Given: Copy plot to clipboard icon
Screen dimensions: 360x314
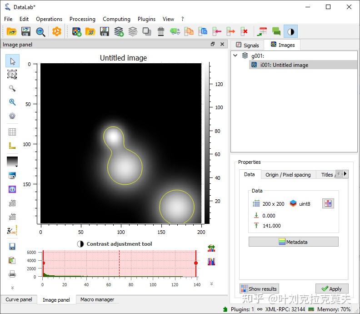Looking at the screenshot, I should 12,260.
